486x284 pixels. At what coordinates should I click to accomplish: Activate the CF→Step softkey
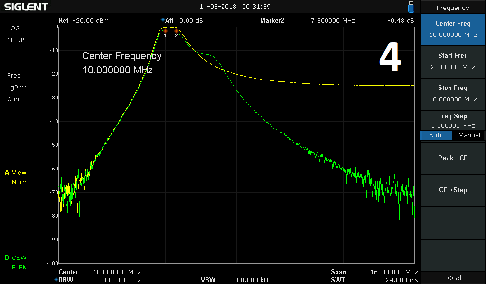click(x=453, y=190)
